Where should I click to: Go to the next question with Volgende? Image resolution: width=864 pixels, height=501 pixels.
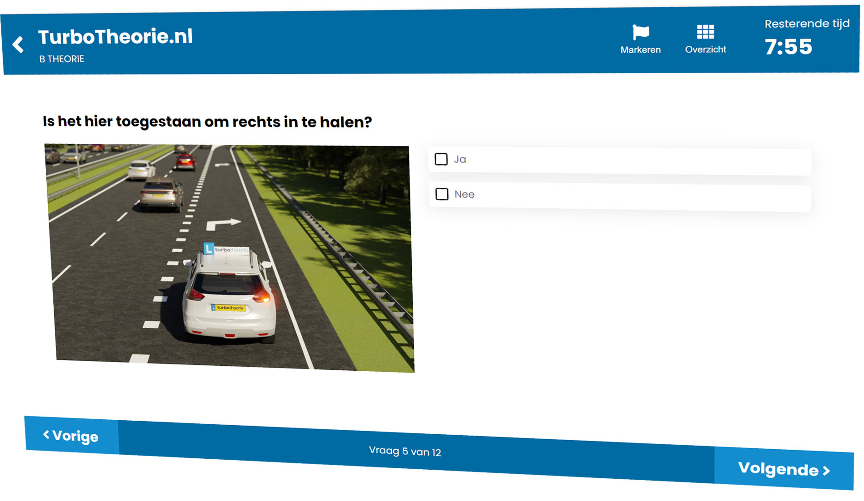coord(784,469)
